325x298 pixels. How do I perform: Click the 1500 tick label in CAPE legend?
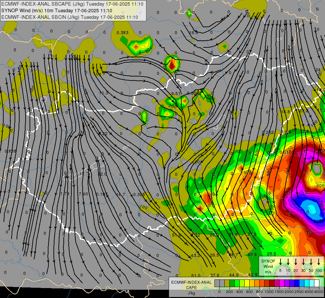279,292
